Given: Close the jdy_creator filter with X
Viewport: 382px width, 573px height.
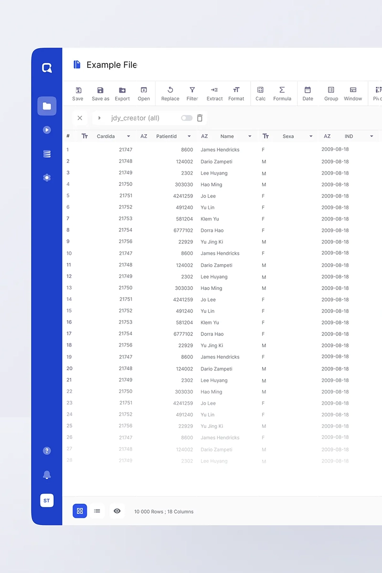Looking at the screenshot, I should pos(80,118).
